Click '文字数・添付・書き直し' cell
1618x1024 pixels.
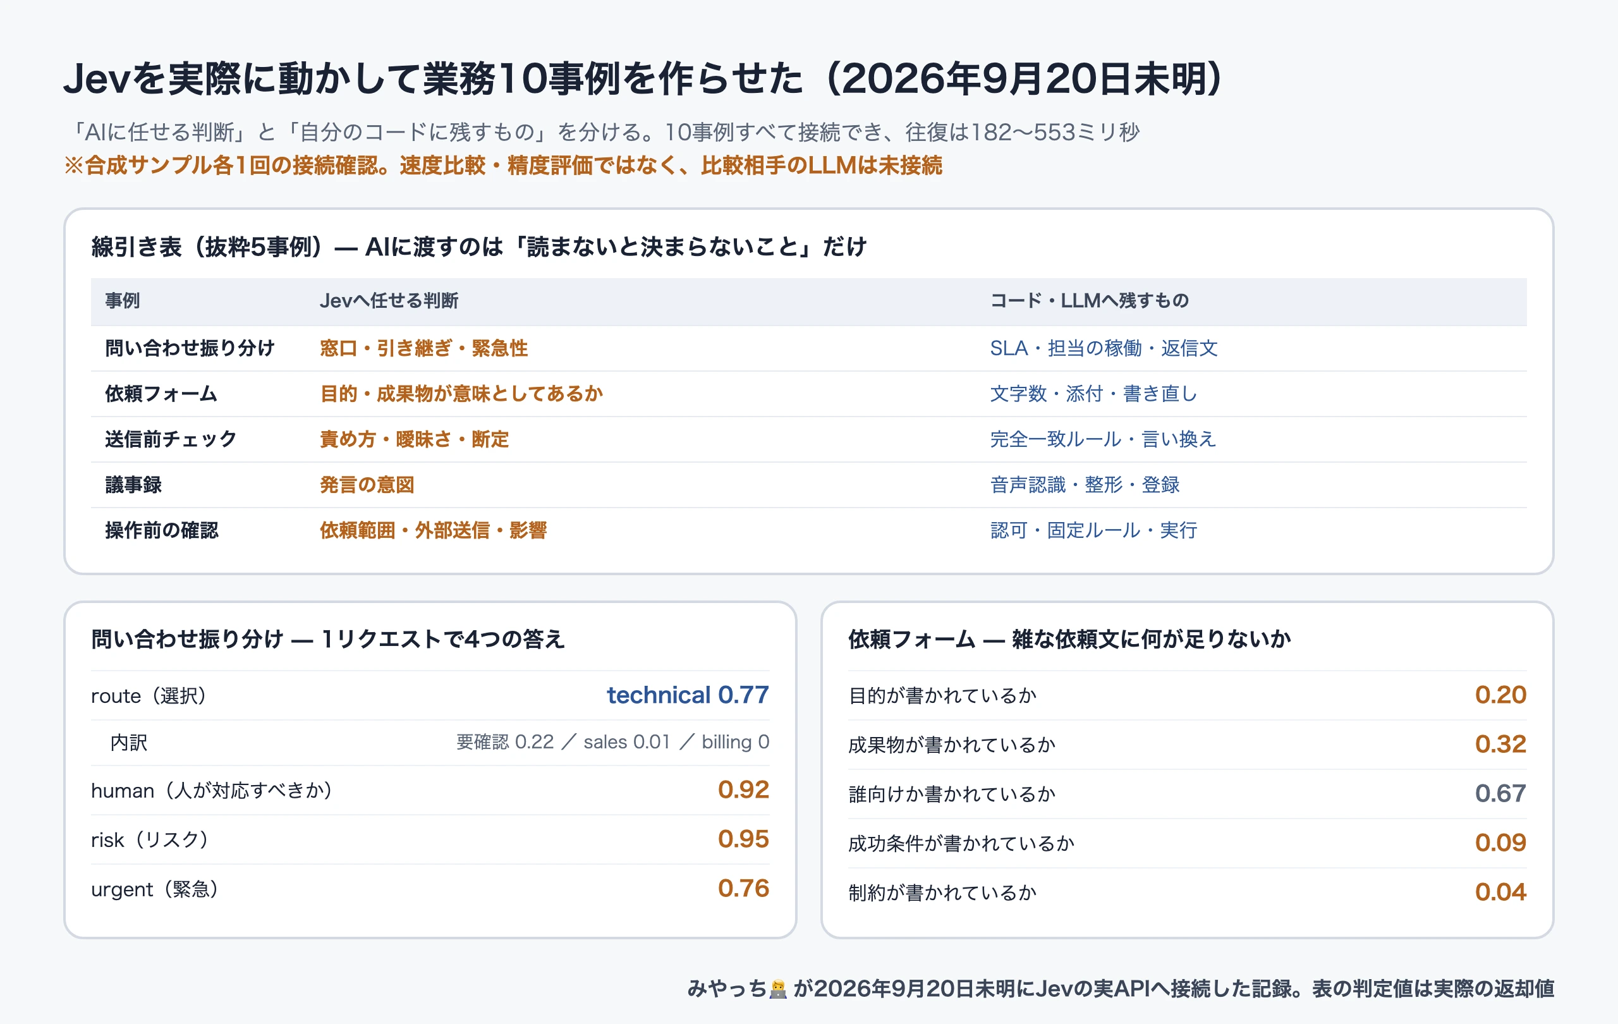pyautogui.click(x=1093, y=394)
